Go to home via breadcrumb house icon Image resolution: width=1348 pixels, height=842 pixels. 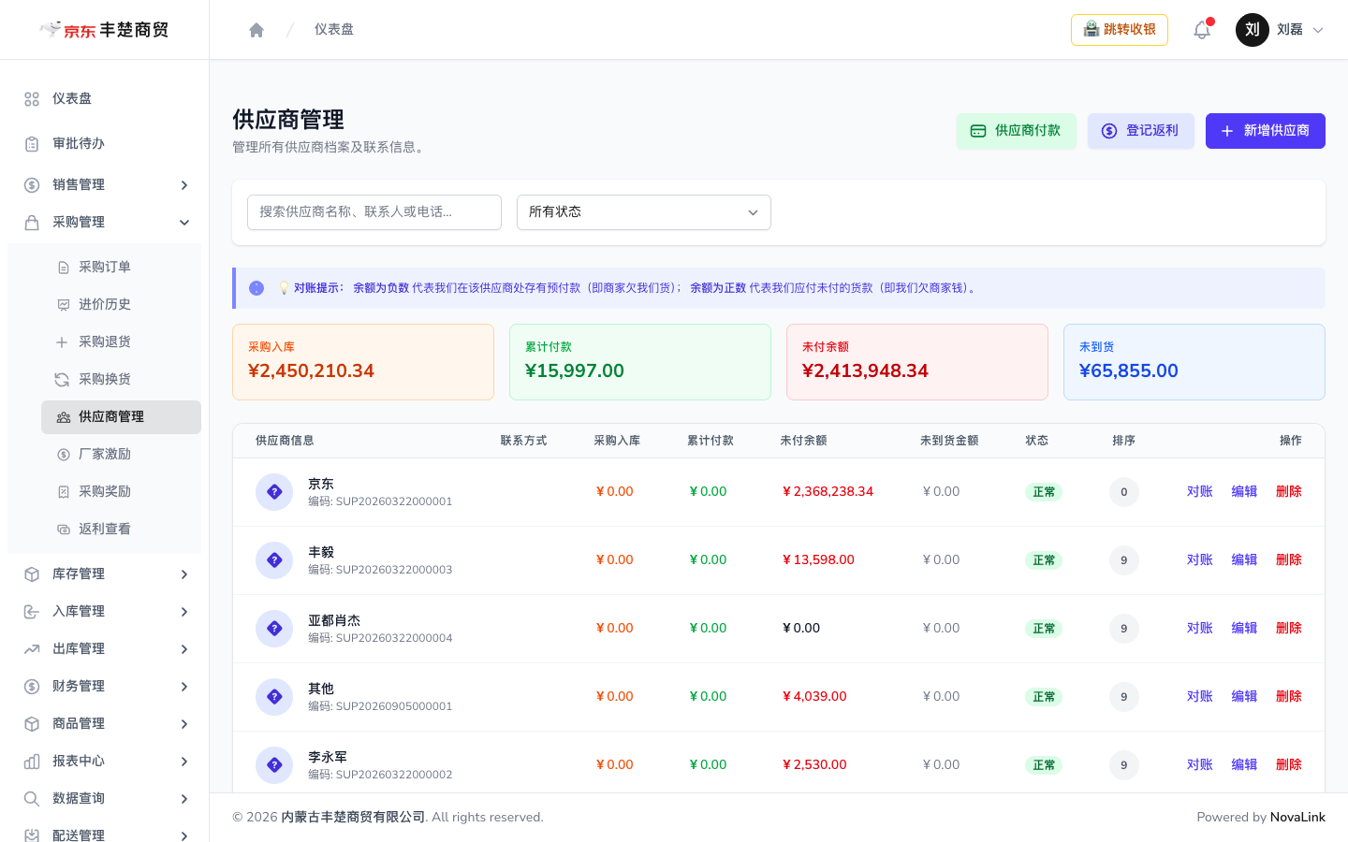[x=256, y=30]
